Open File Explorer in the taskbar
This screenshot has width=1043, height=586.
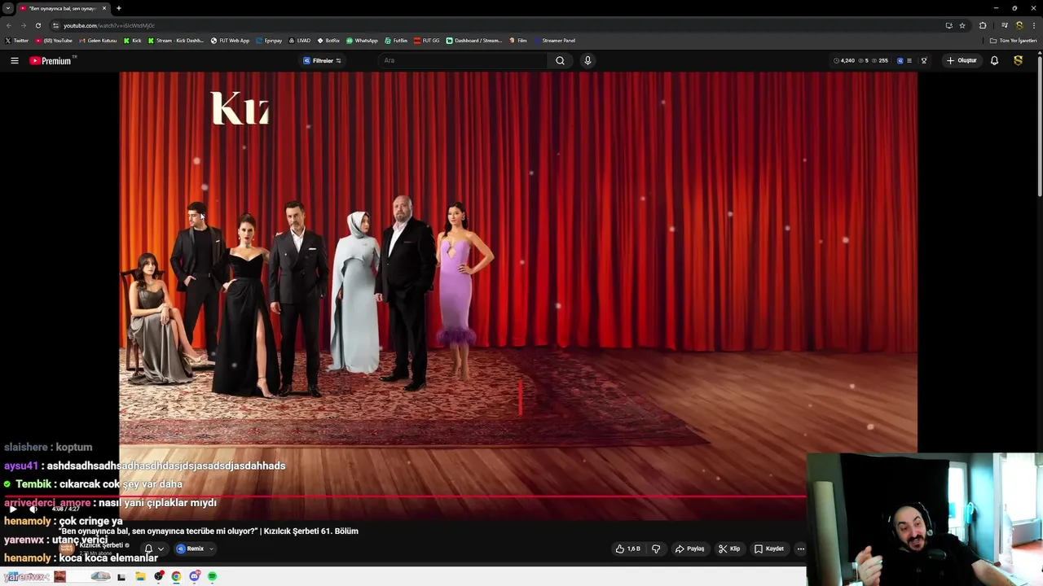tap(140, 576)
